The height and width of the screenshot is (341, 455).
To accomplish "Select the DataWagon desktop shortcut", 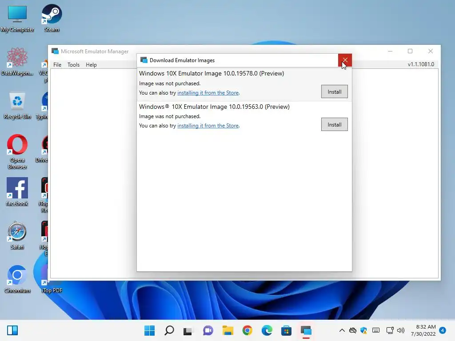I will [17, 61].
